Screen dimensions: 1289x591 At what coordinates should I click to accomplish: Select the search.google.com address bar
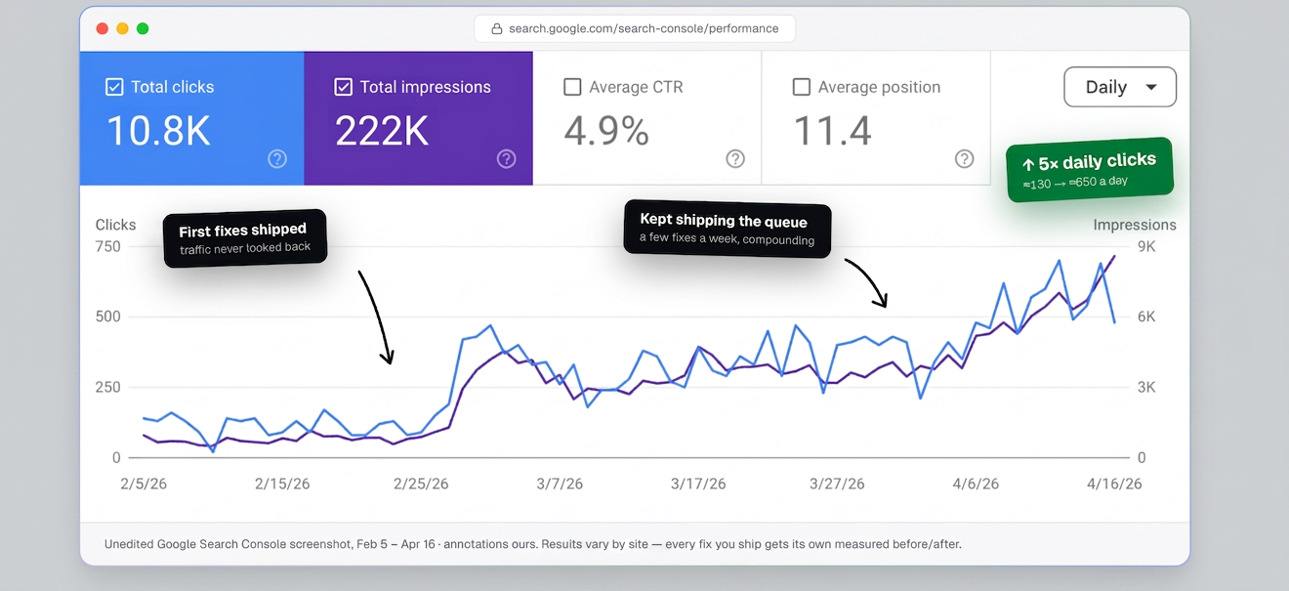(x=635, y=28)
